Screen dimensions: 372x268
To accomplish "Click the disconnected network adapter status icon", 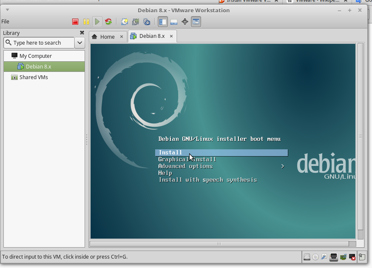I will pos(352,257).
